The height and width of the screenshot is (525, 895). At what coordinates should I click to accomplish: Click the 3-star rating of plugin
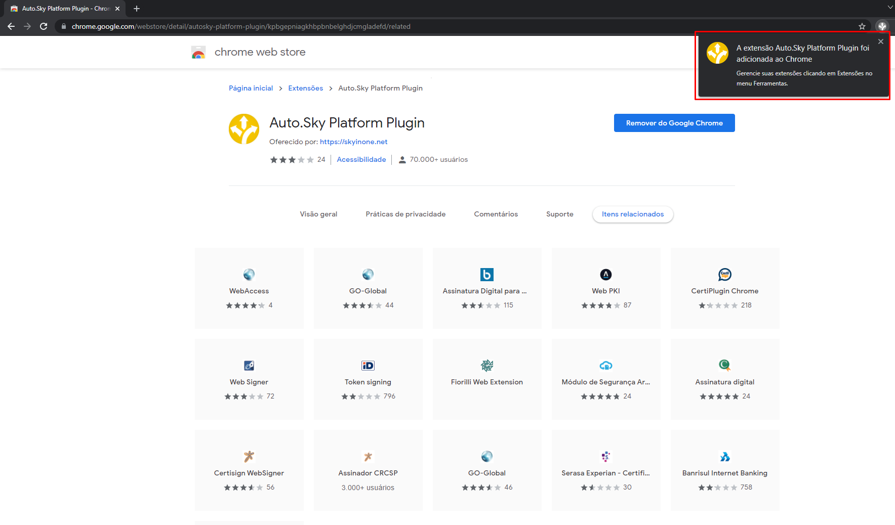(x=292, y=160)
